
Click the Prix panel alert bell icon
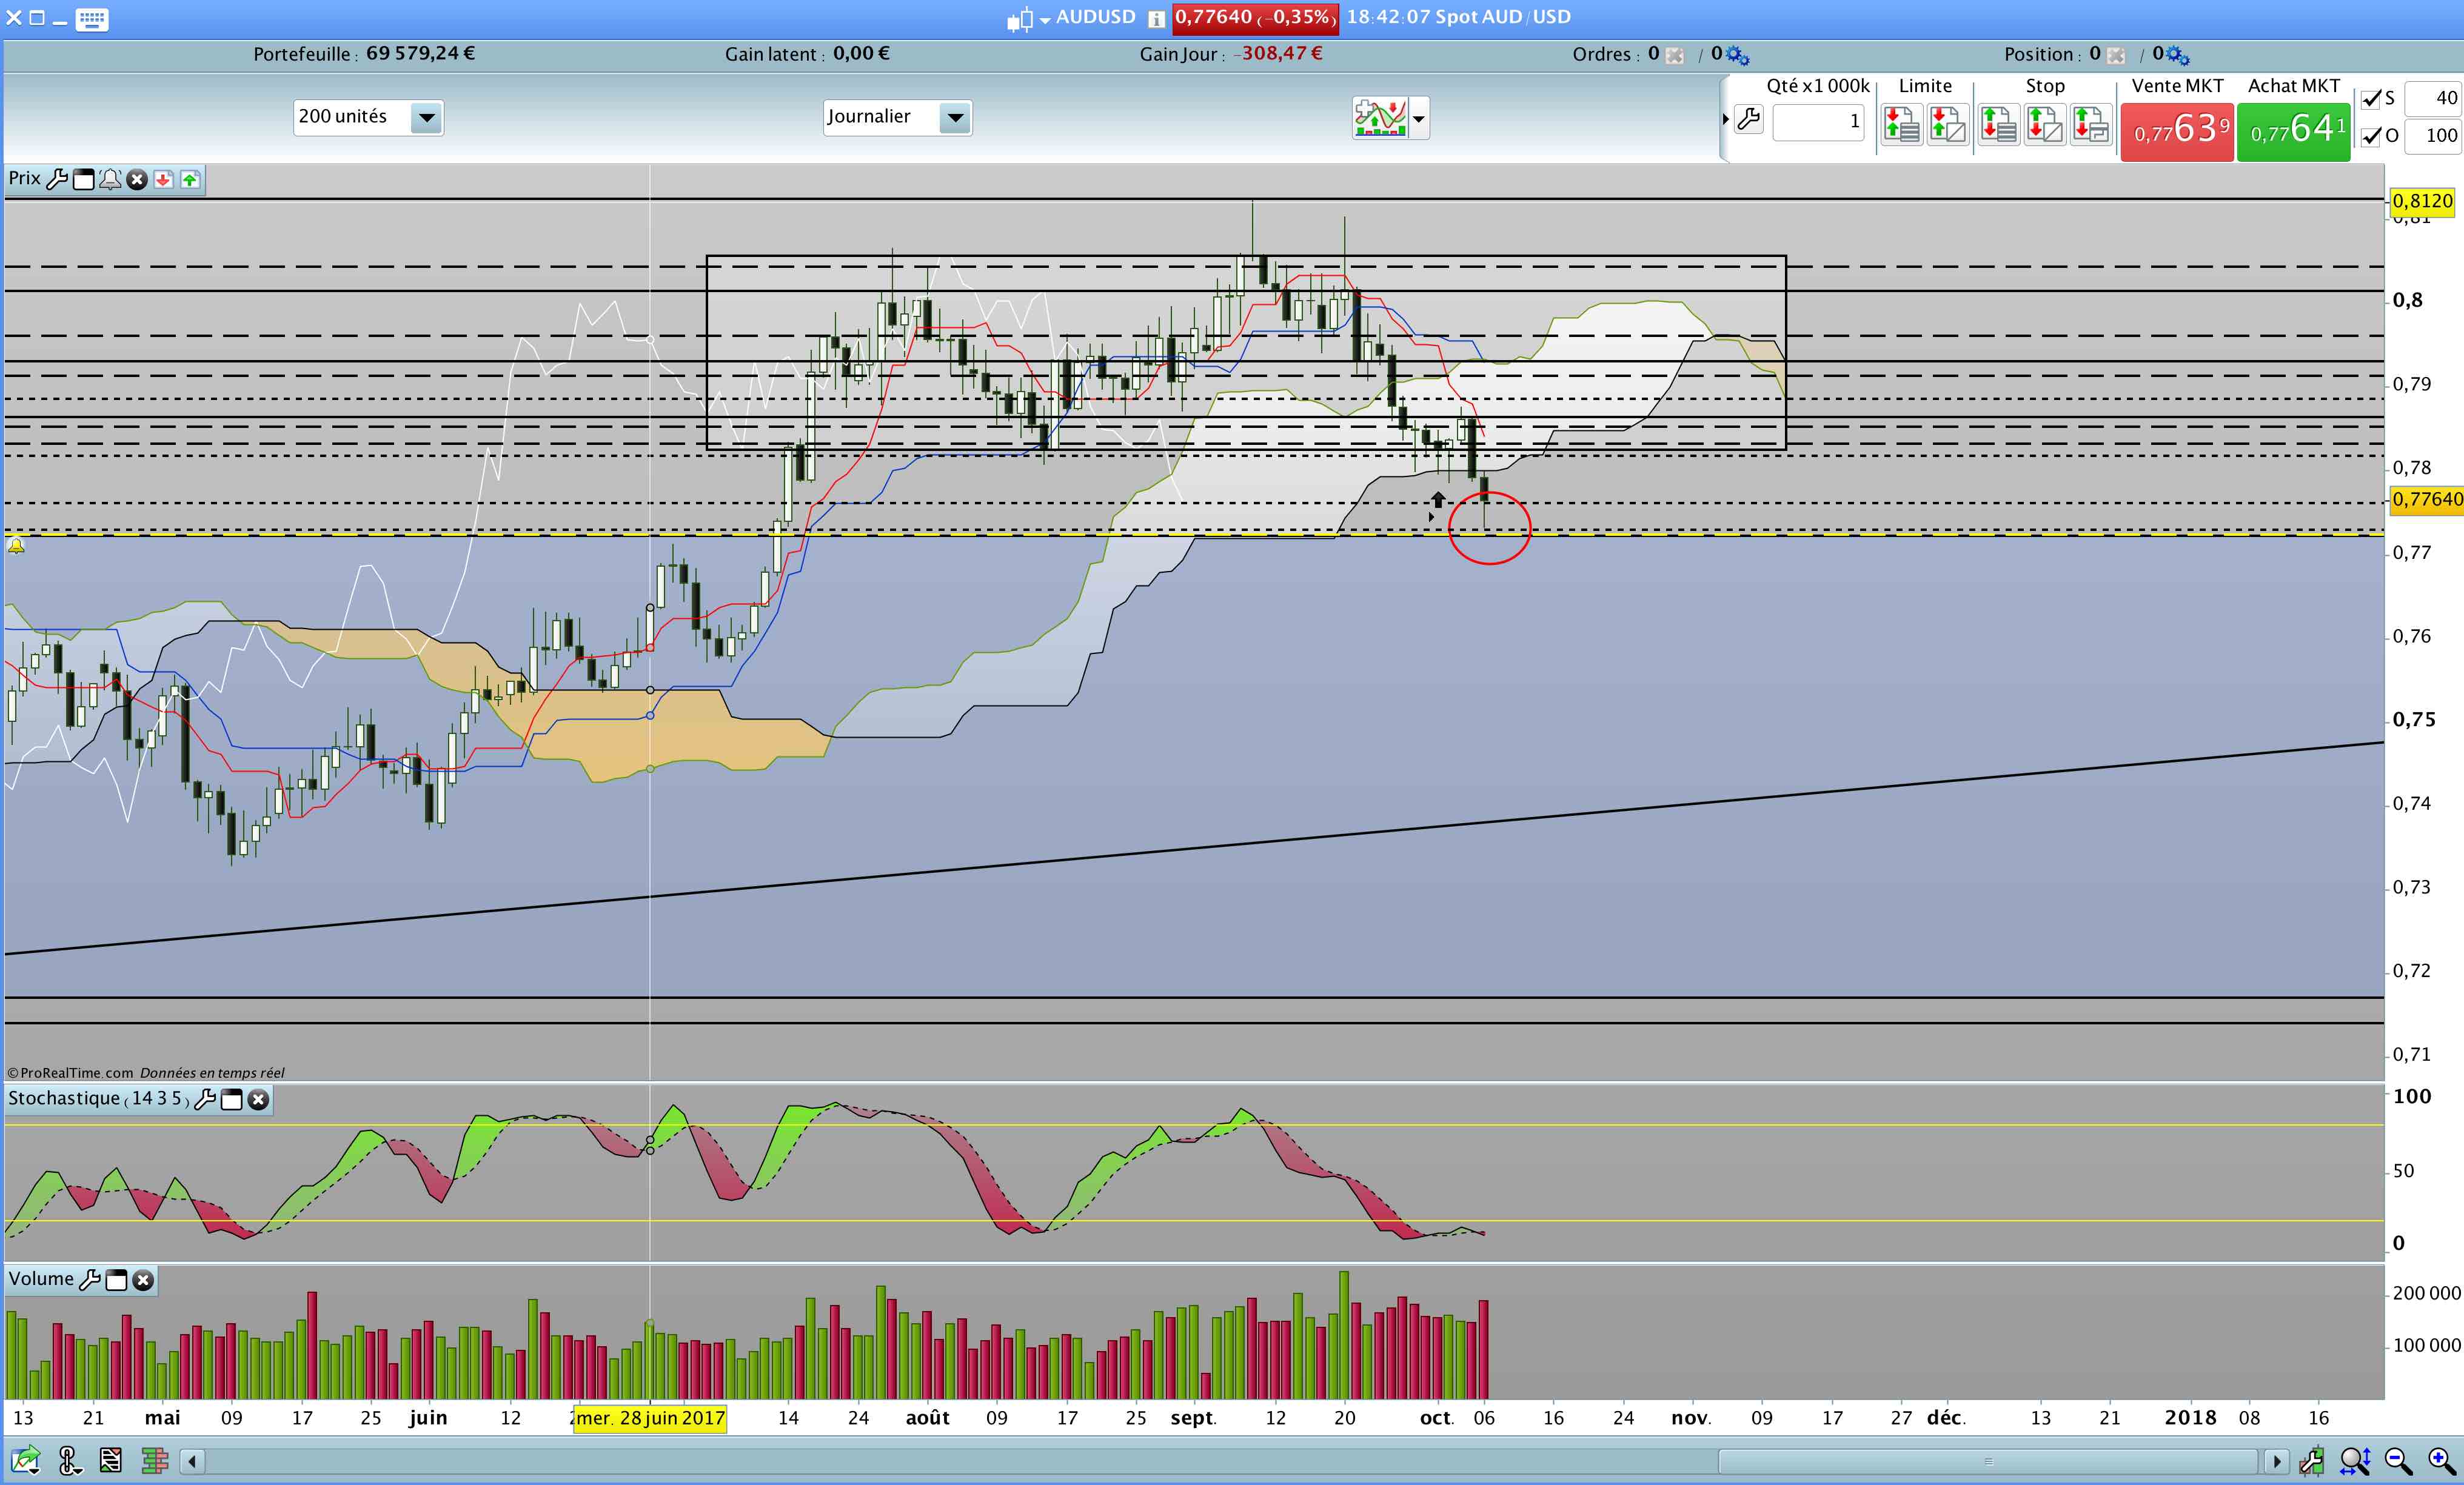pos(110,180)
